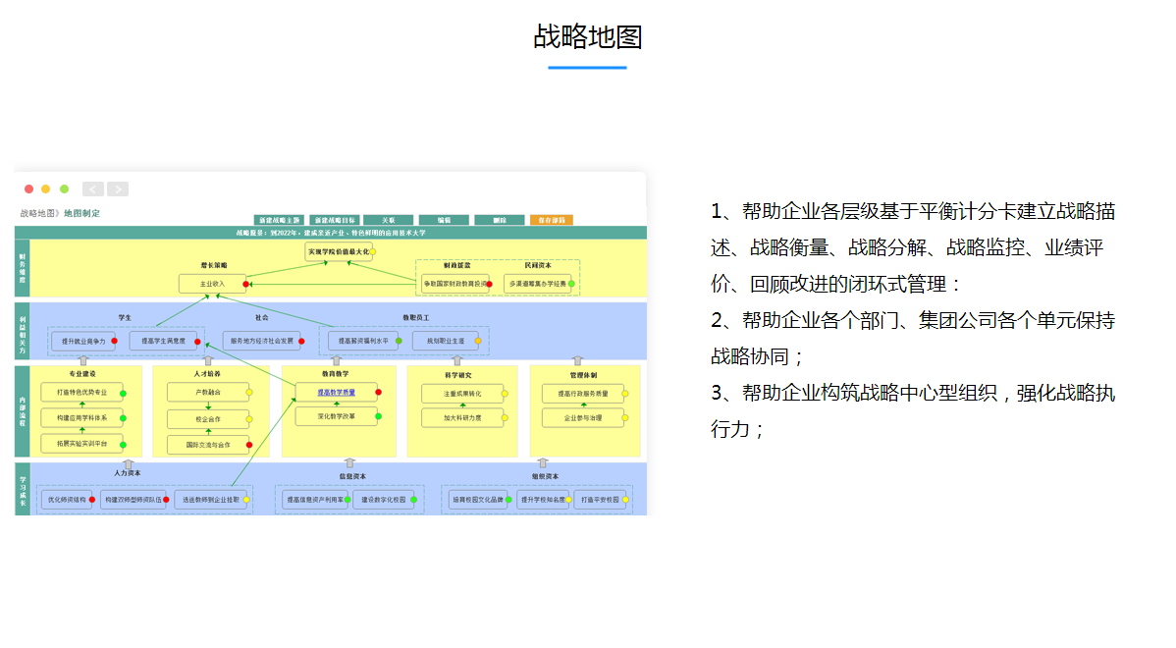The height and width of the screenshot is (648, 1176).
Task: Click the 利益相关方 row label
Action: pos(22,332)
